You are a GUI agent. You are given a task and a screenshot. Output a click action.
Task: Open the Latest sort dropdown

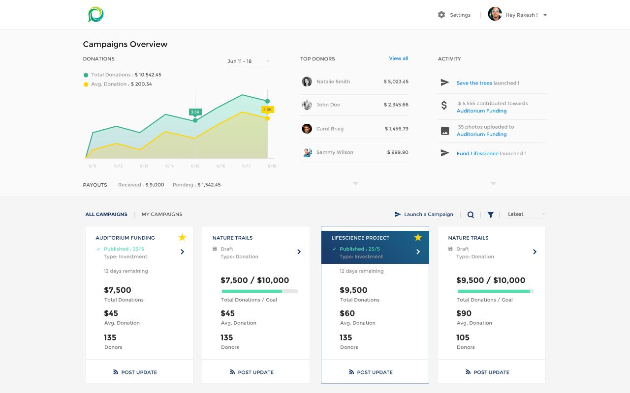coord(527,214)
